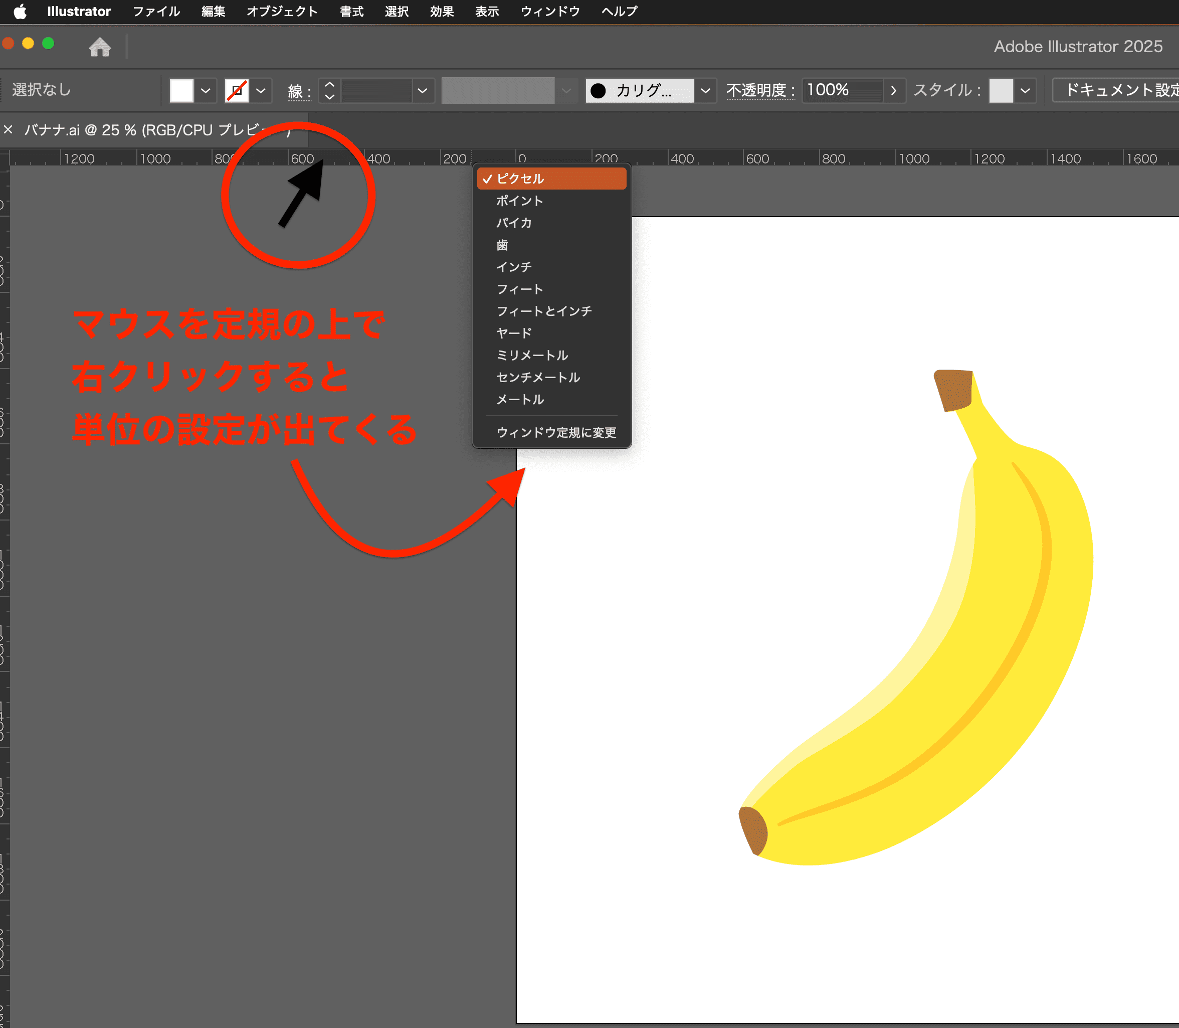The width and height of the screenshot is (1179, 1028).
Task: Click the Home icon
Action: (x=100, y=47)
